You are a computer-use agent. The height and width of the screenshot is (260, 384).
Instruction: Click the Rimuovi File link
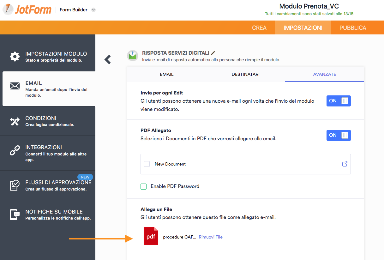210,237
